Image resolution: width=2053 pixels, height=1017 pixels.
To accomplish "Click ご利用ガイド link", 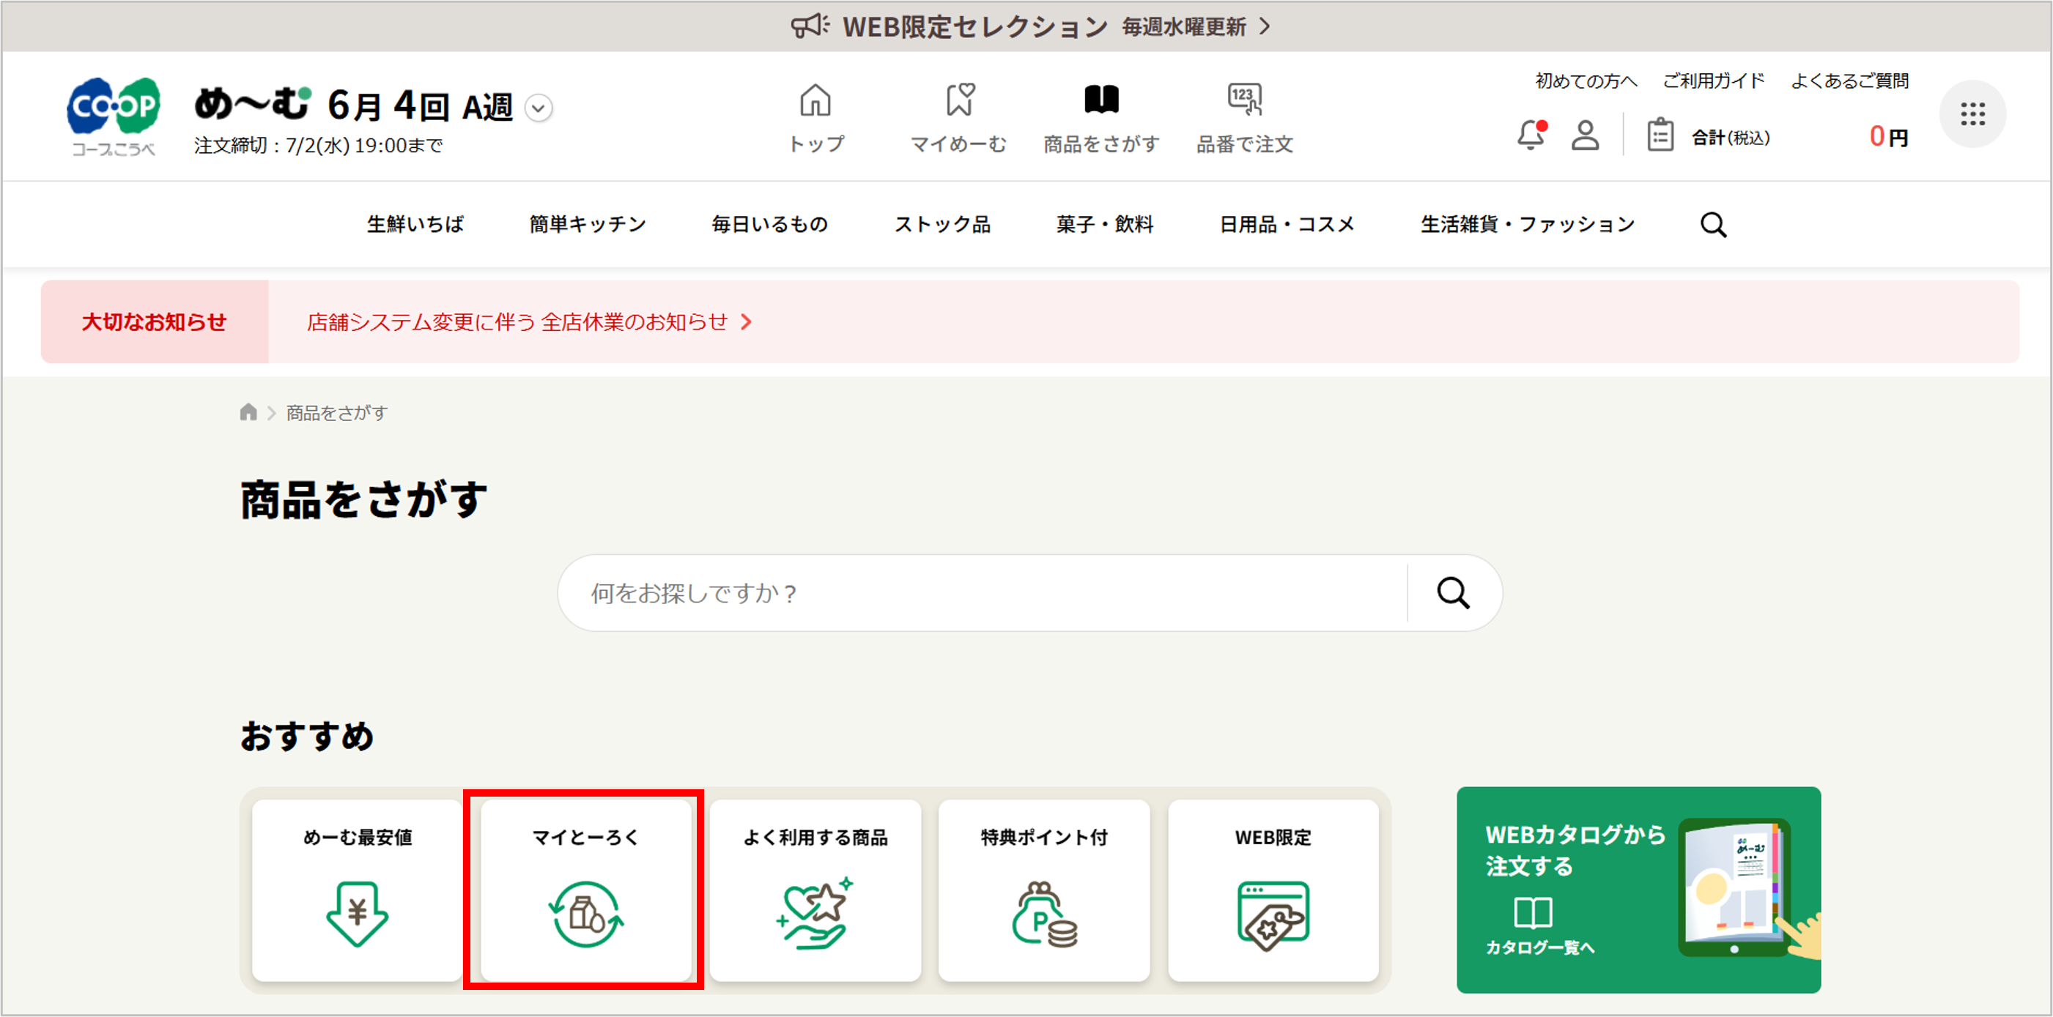I will point(1714,81).
